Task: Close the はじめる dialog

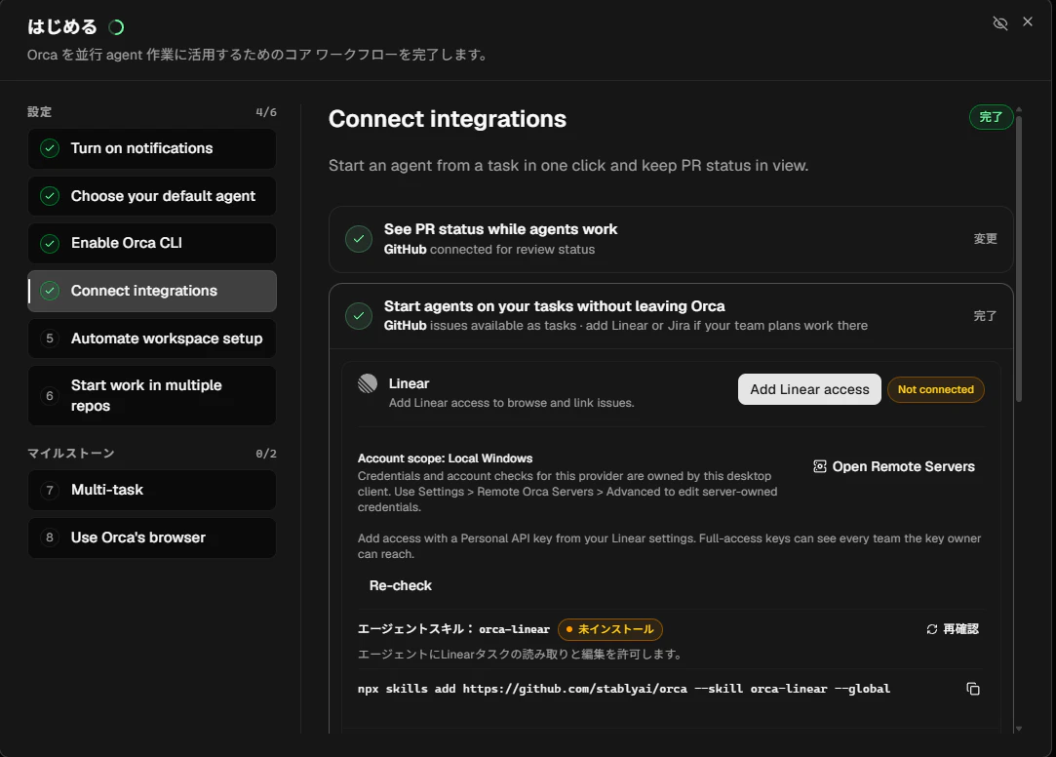Action: click(1028, 21)
